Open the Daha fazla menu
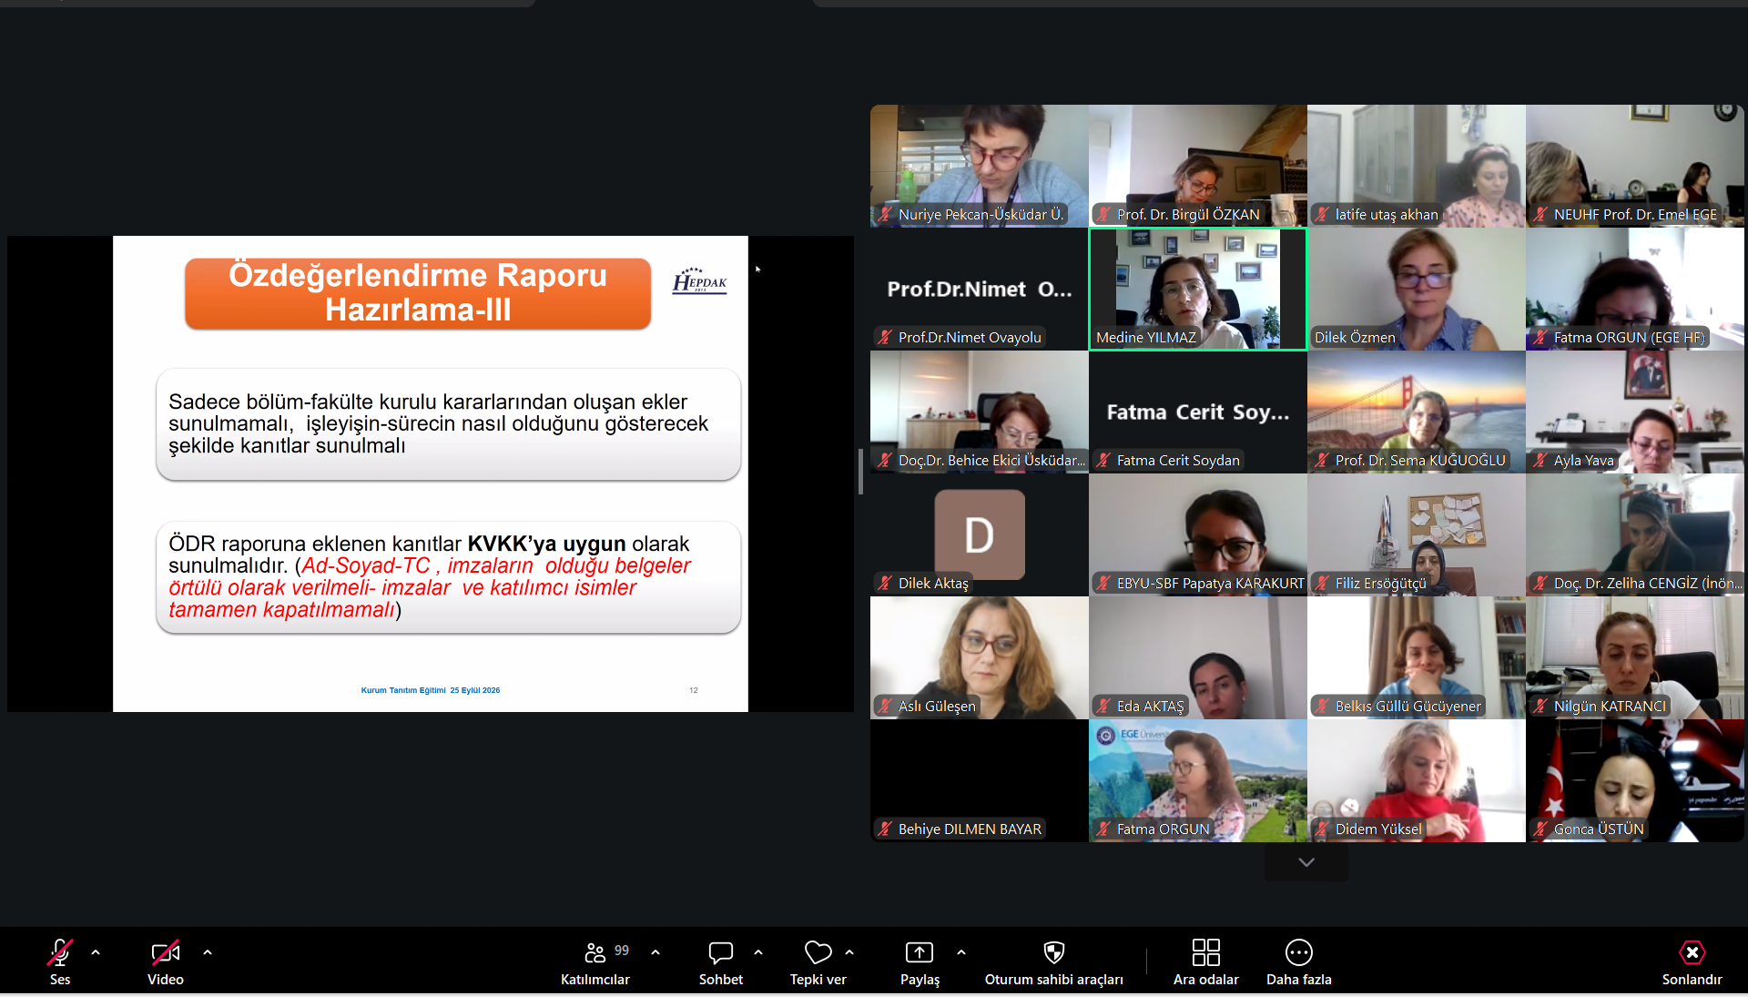 pyautogui.click(x=1298, y=961)
